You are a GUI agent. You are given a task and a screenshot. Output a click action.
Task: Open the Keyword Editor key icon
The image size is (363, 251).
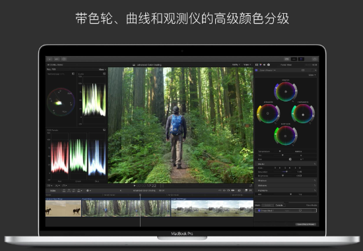[57, 59]
